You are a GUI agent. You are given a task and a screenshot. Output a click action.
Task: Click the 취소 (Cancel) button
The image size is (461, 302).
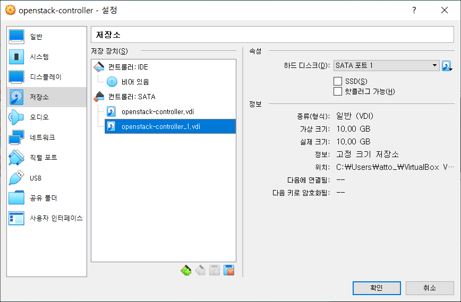pyautogui.click(x=430, y=288)
